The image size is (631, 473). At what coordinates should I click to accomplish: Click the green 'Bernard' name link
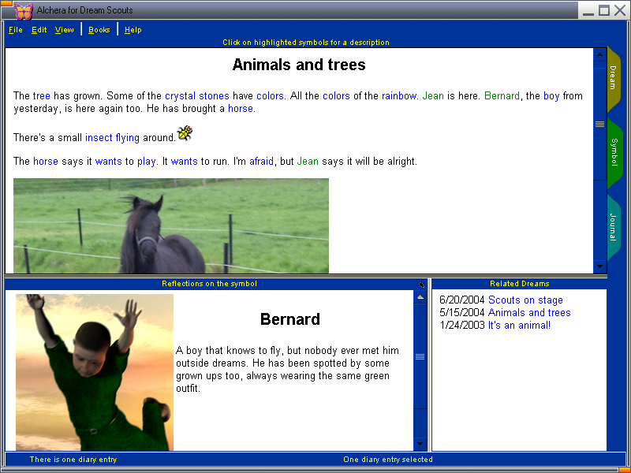tap(502, 95)
